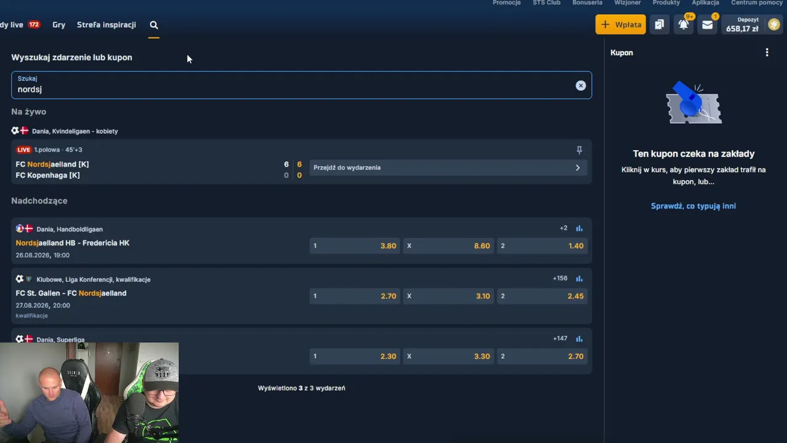This screenshot has height=443, width=787.
Task: Click the Dania, Superliga league label
Action: (61, 340)
